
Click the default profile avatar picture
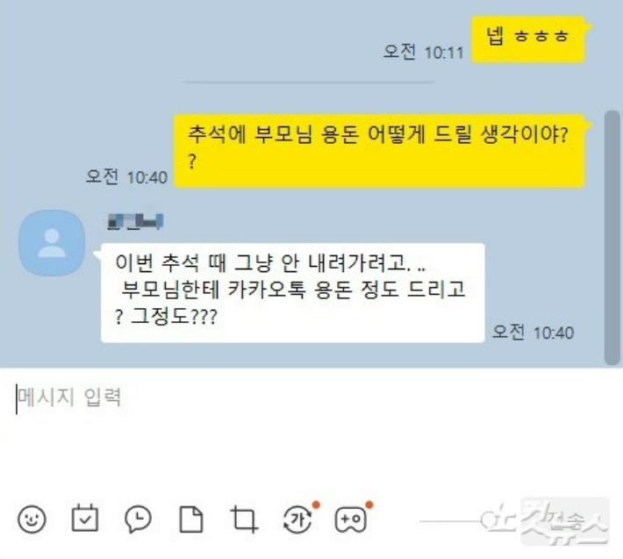click(x=52, y=243)
